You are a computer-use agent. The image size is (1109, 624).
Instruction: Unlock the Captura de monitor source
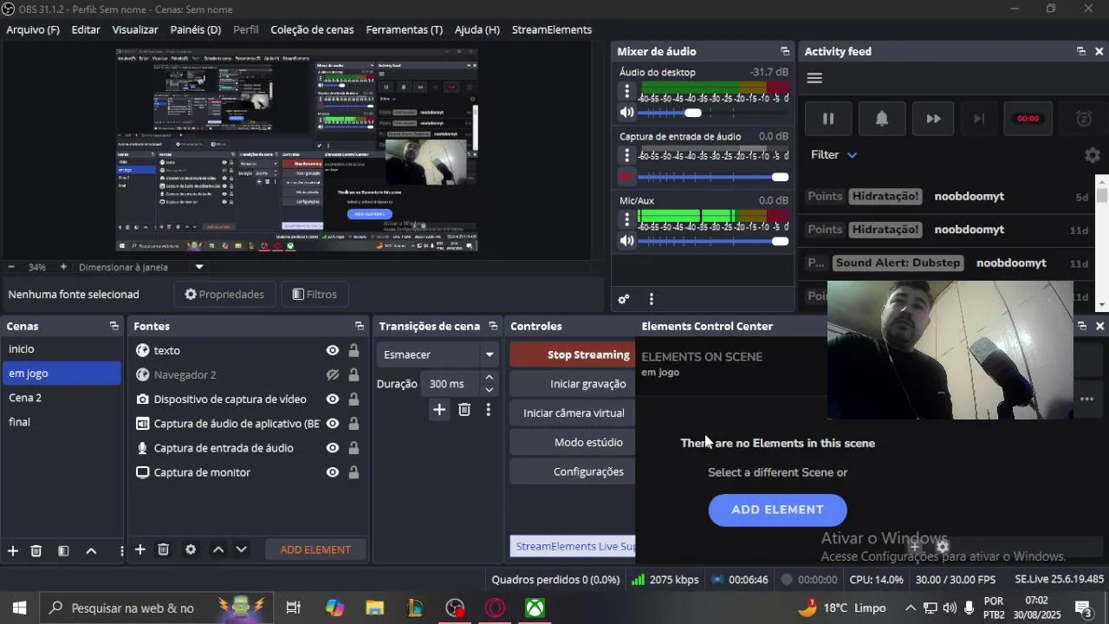coord(353,472)
